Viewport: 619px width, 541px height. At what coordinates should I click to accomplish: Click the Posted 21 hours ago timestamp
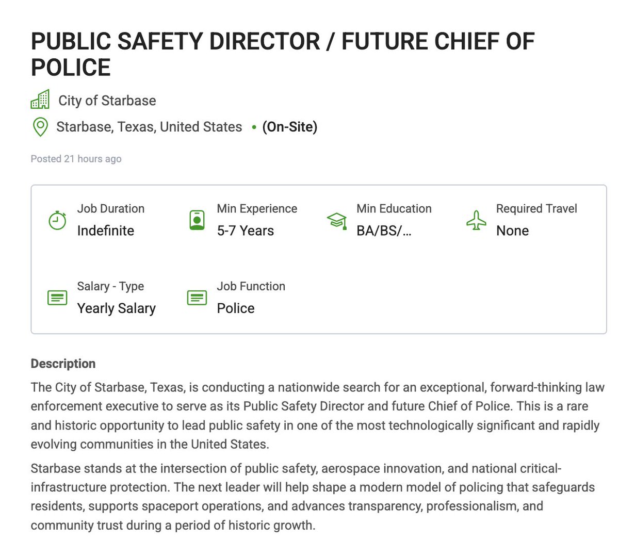76,158
